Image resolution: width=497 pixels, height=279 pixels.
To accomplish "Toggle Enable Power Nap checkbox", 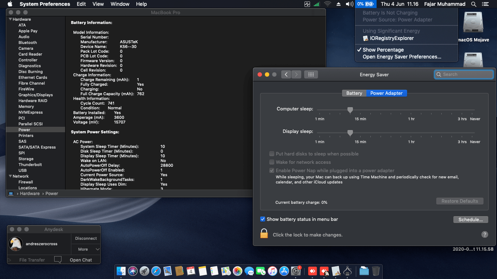I will 272,170.
